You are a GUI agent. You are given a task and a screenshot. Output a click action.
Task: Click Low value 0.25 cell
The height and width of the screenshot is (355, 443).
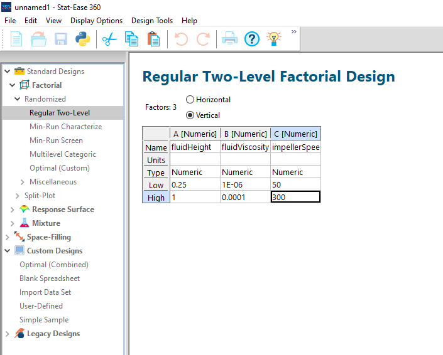click(x=195, y=184)
